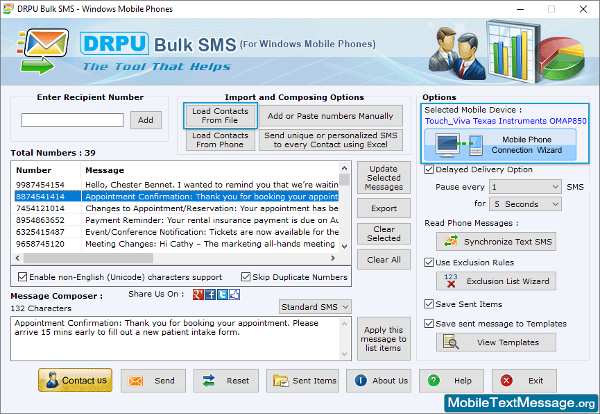Image resolution: width=600 pixels, height=414 pixels.
Task: Click Send unique or personalized SMS button
Action: (x=331, y=140)
